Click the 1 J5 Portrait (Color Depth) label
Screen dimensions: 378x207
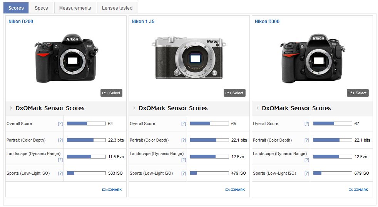pyautogui.click(x=149, y=140)
